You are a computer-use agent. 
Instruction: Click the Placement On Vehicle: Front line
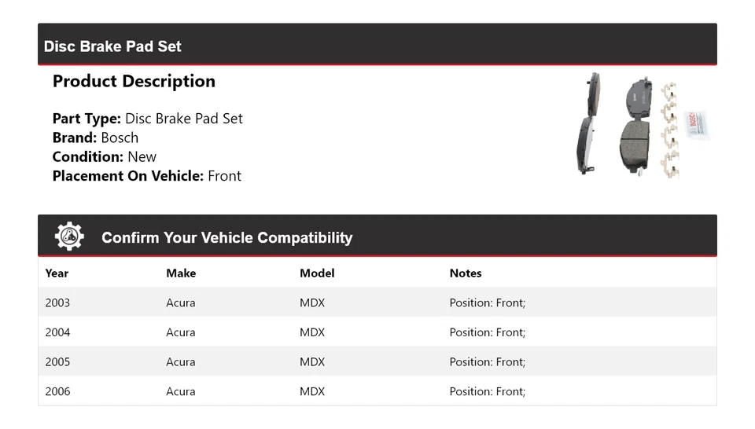(x=147, y=176)
